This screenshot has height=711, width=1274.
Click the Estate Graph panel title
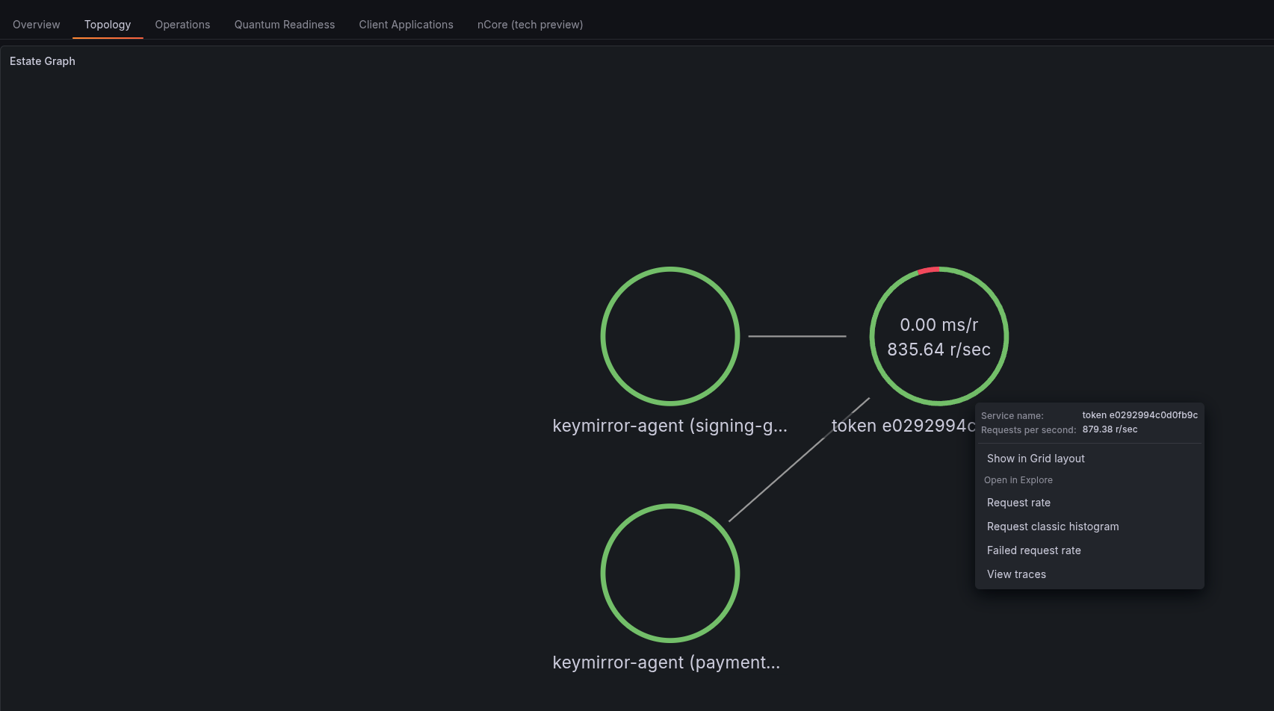43,61
